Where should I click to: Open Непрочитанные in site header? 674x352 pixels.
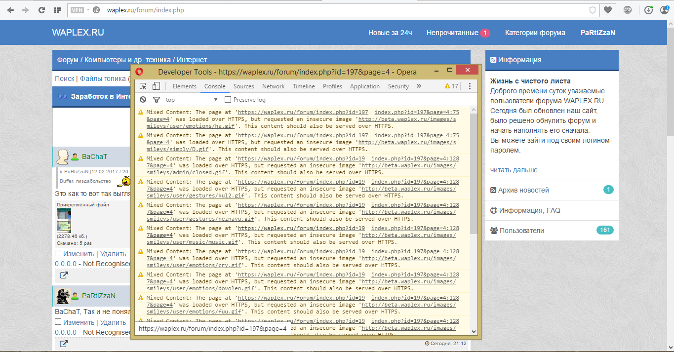point(452,33)
